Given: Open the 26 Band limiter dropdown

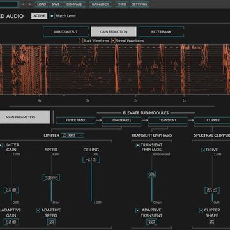Looking at the screenshot, I should coord(72,135).
